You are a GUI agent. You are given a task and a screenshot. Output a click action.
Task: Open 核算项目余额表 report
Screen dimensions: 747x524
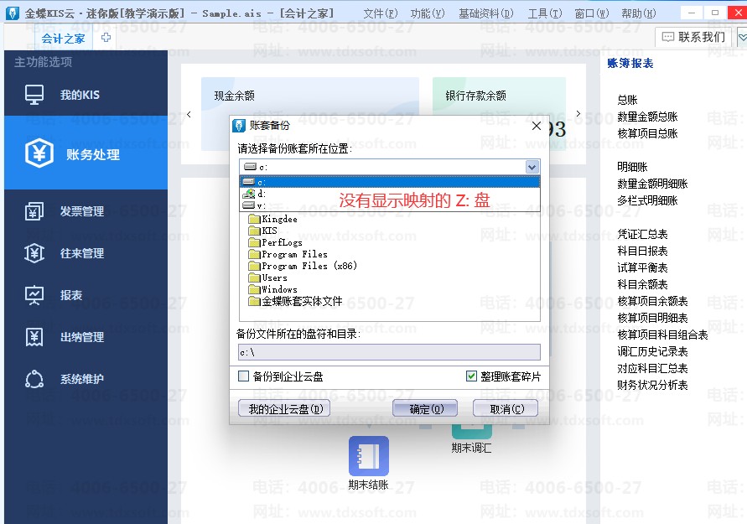click(x=652, y=301)
